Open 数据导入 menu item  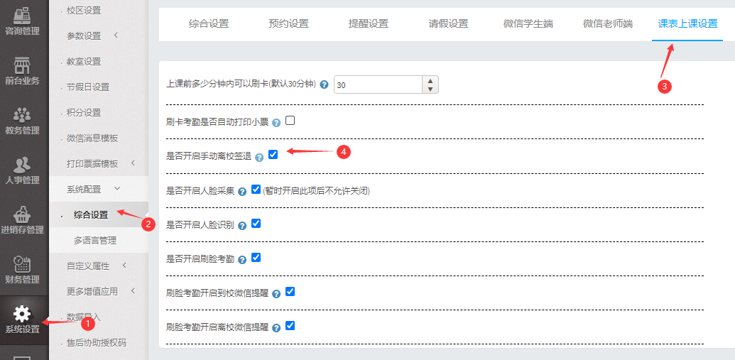coord(84,317)
